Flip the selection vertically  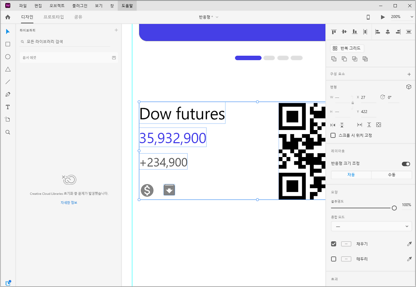(342, 125)
